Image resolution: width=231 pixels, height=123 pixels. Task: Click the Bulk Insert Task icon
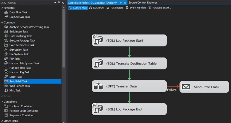6,31
